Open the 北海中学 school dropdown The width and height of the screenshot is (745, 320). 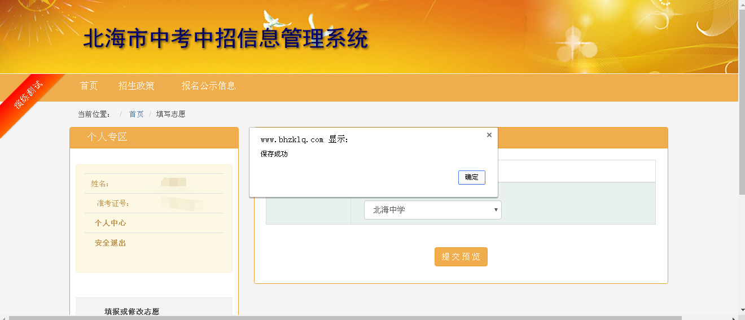point(432,210)
